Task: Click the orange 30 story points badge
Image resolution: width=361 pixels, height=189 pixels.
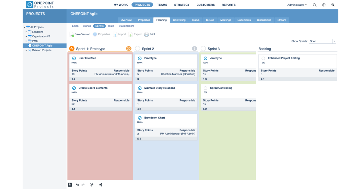Action: point(129,48)
